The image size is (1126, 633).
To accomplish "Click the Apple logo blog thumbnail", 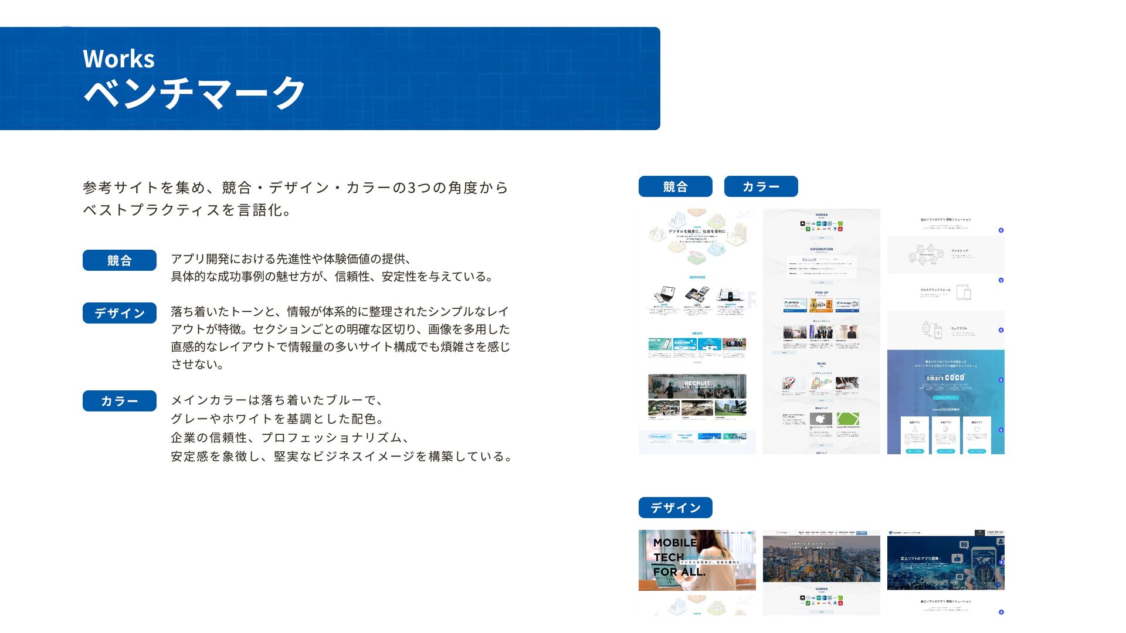I will click(820, 418).
